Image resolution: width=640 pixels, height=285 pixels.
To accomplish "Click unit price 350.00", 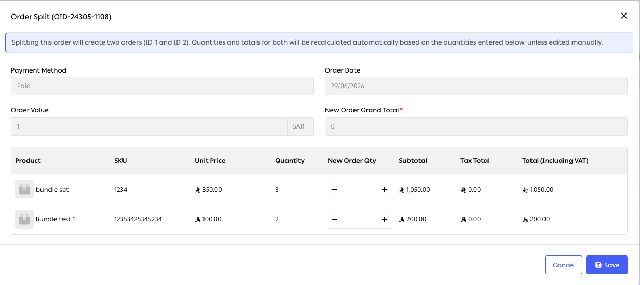I will click(208, 190).
